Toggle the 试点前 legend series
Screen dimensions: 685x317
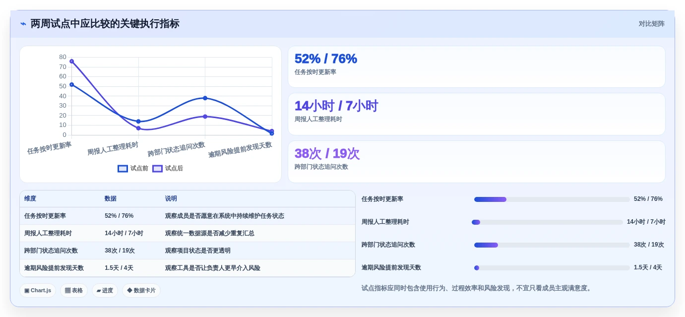click(x=133, y=169)
